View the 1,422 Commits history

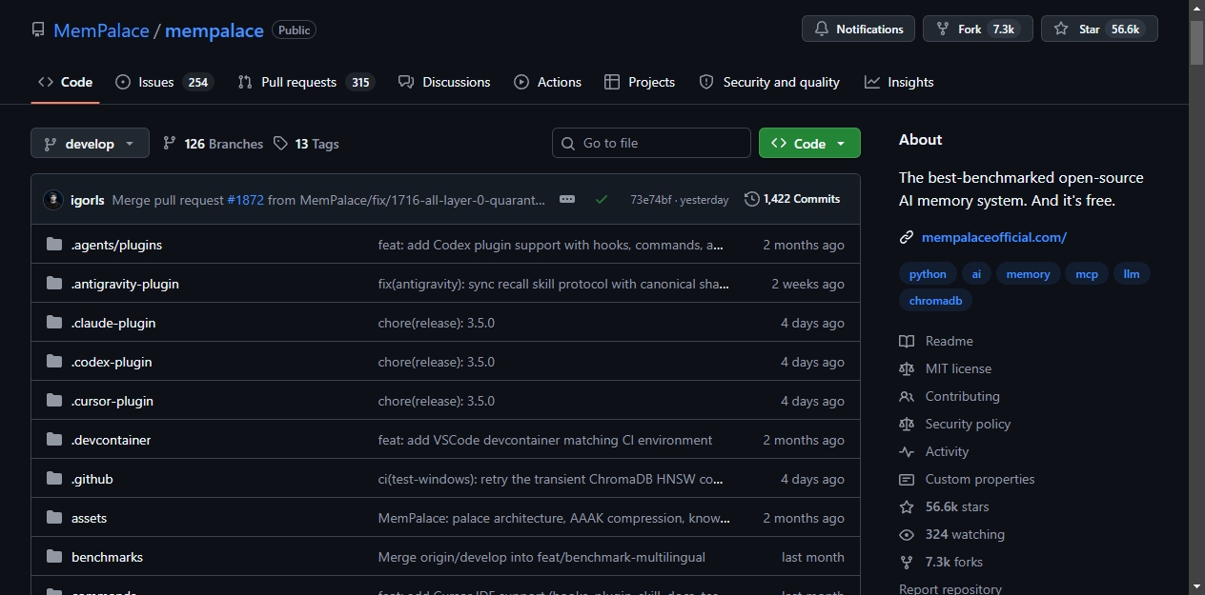pyautogui.click(x=792, y=199)
